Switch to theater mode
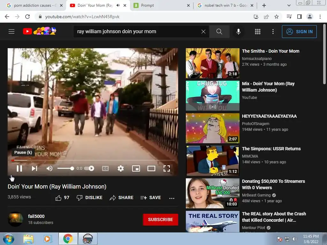This screenshot has width=327, height=245. pyautogui.click(x=151, y=168)
